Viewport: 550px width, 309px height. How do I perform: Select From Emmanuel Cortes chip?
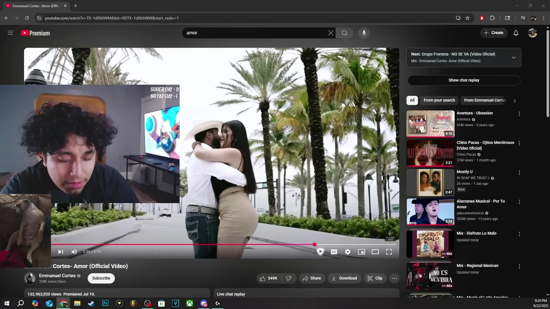coord(485,100)
